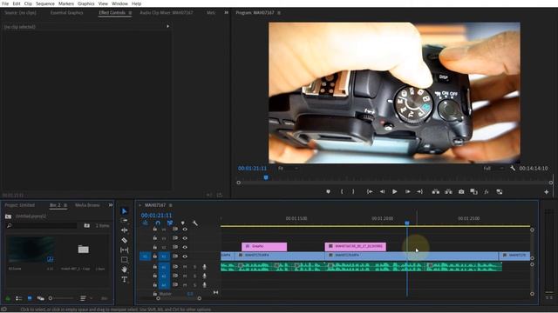Toggle Linked Selection in timeline

170,223
